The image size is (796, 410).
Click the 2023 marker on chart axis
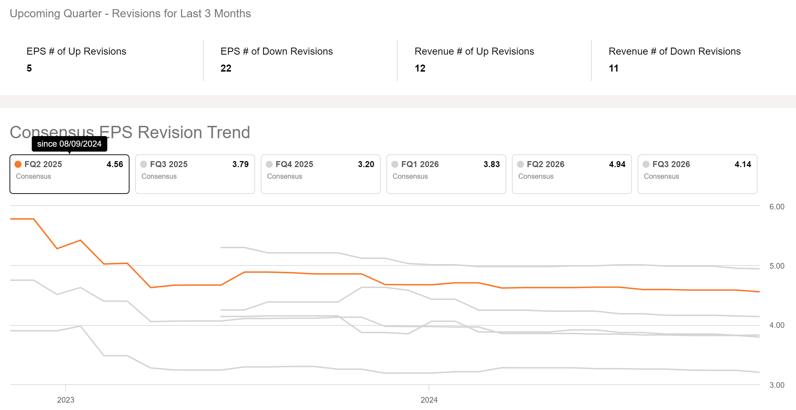(66, 400)
